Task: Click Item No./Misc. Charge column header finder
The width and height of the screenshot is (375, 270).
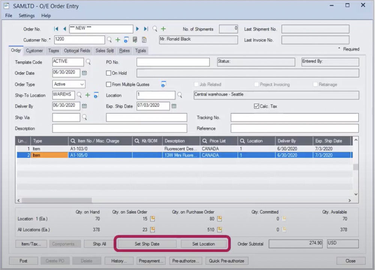Action: coord(73,141)
